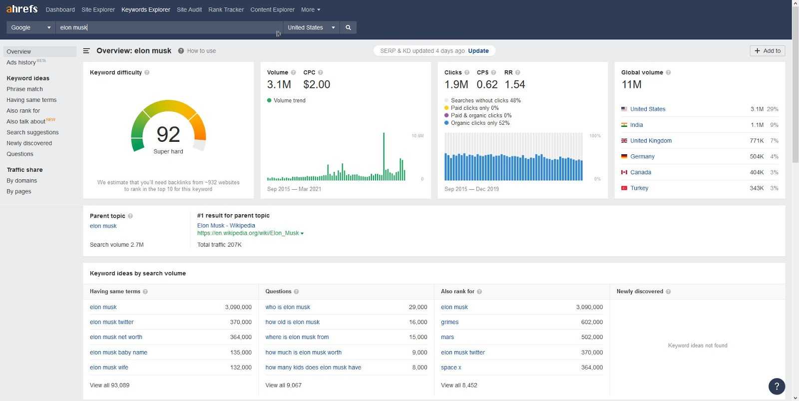
Task: Open the round help chat button
Action: coord(777,386)
